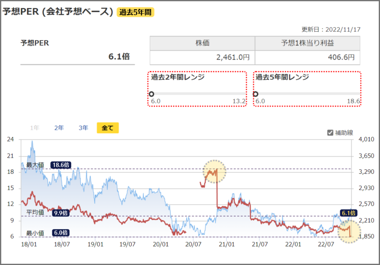Click the 平均値 9.9倍 label

(x=61, y=213)
